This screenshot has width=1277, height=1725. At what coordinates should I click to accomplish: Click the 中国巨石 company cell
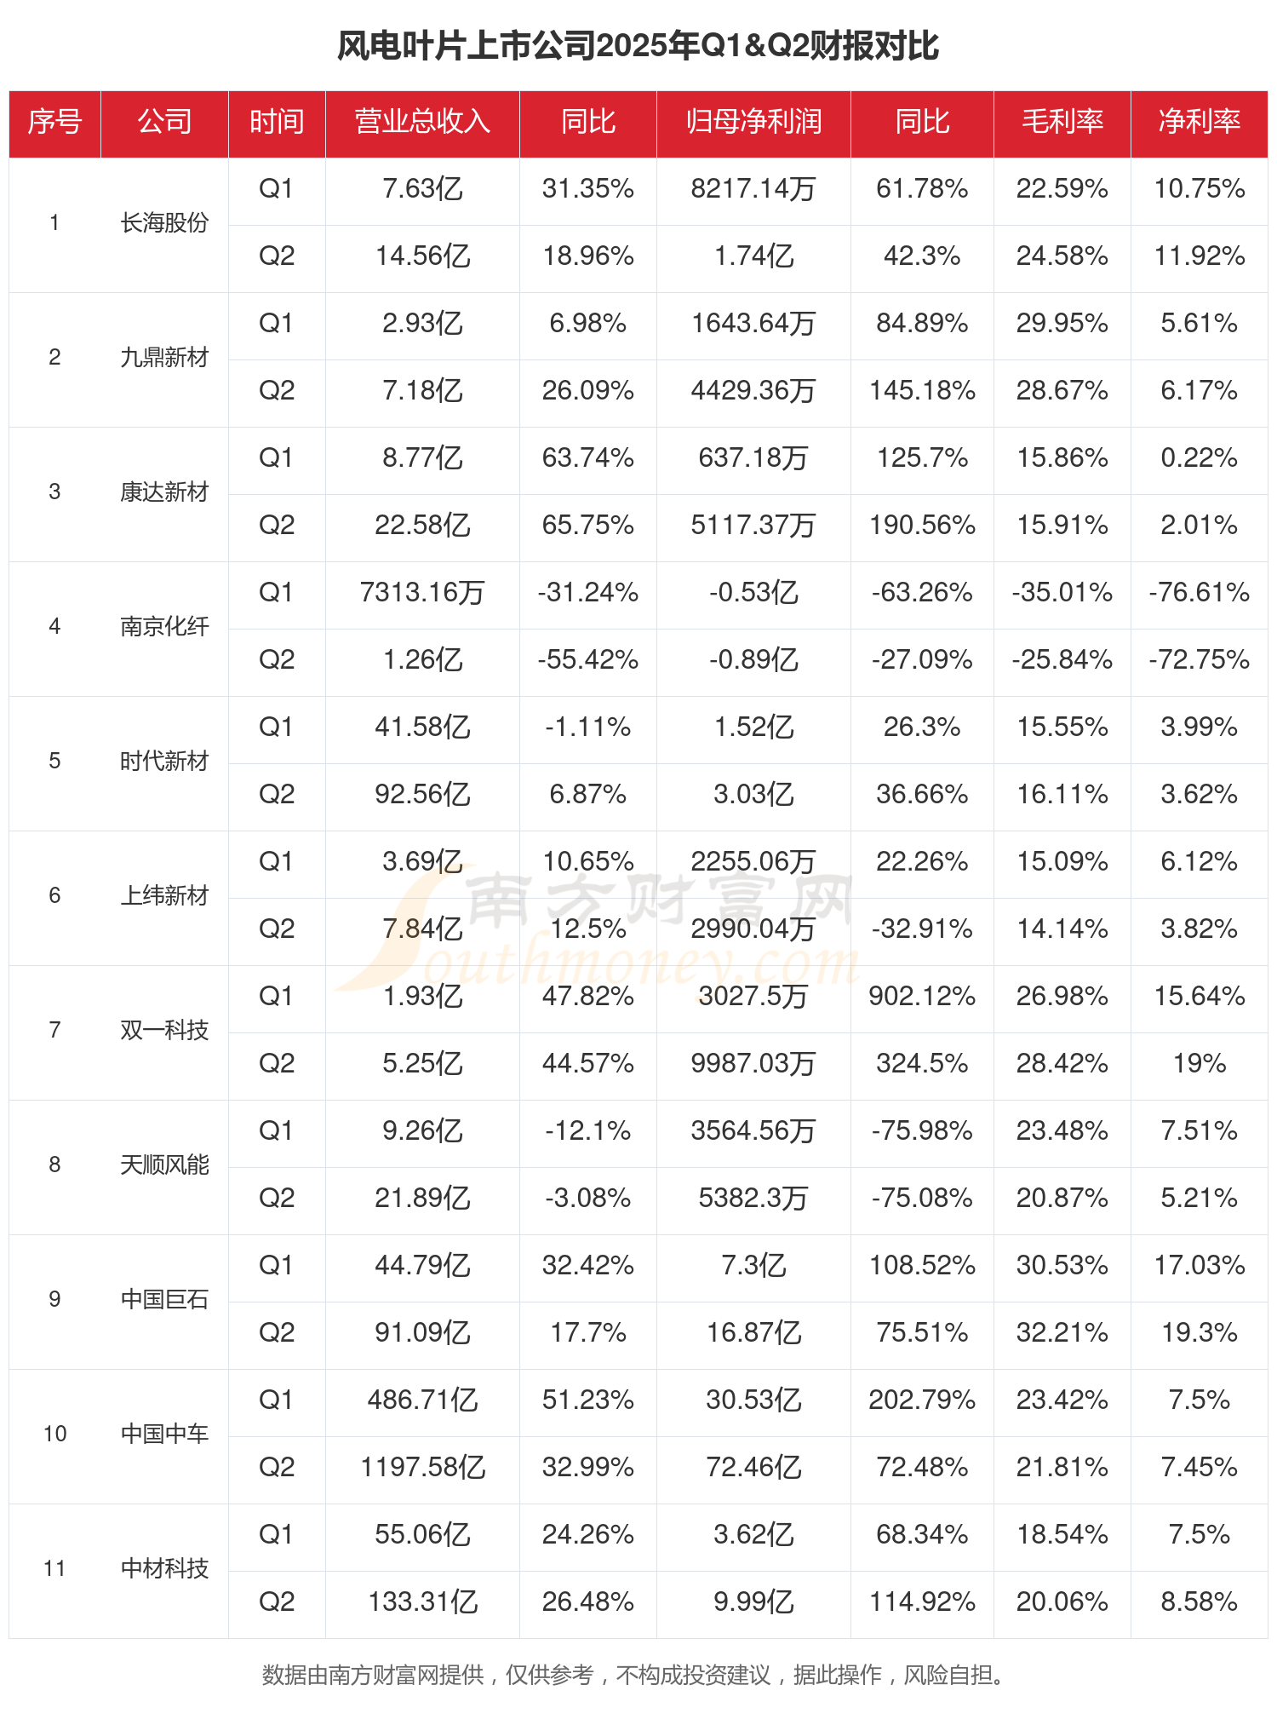coord(164,1300)
